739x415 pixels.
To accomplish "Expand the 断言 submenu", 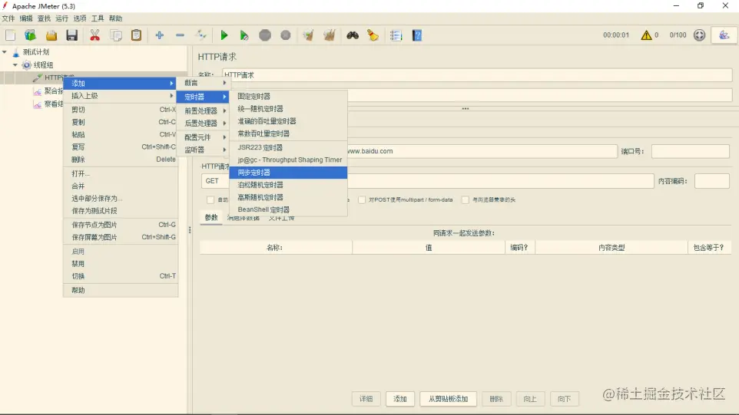I will 204,83.
